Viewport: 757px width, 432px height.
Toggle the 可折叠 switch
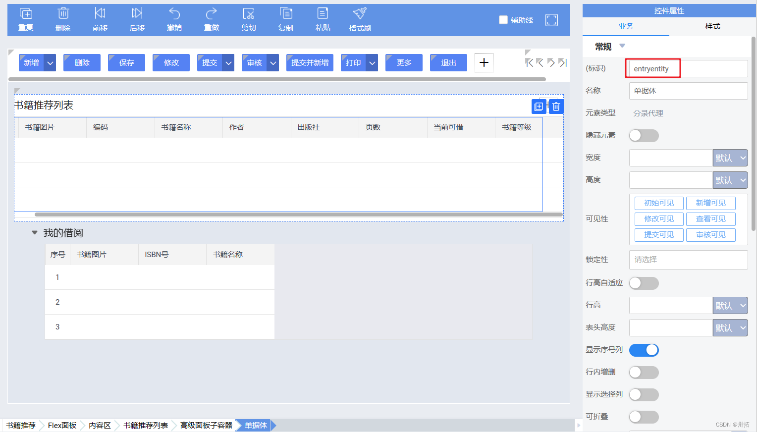(x=644, y=417)
